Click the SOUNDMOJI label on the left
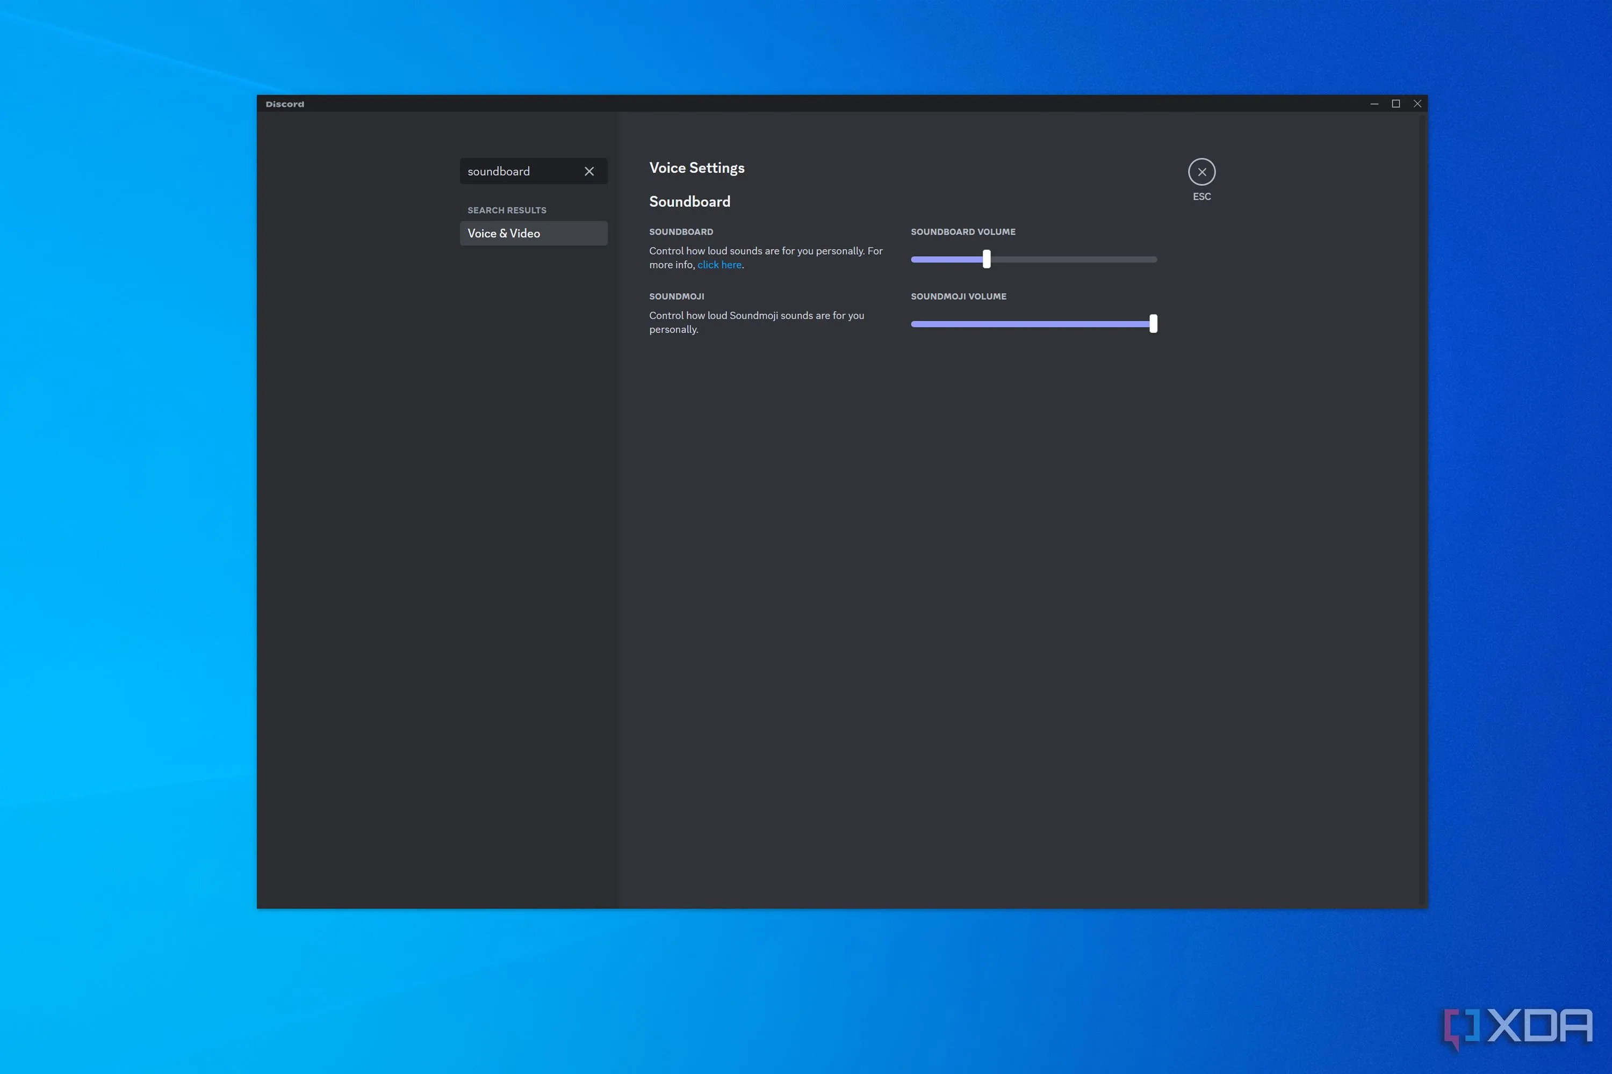 pos(677,296)
